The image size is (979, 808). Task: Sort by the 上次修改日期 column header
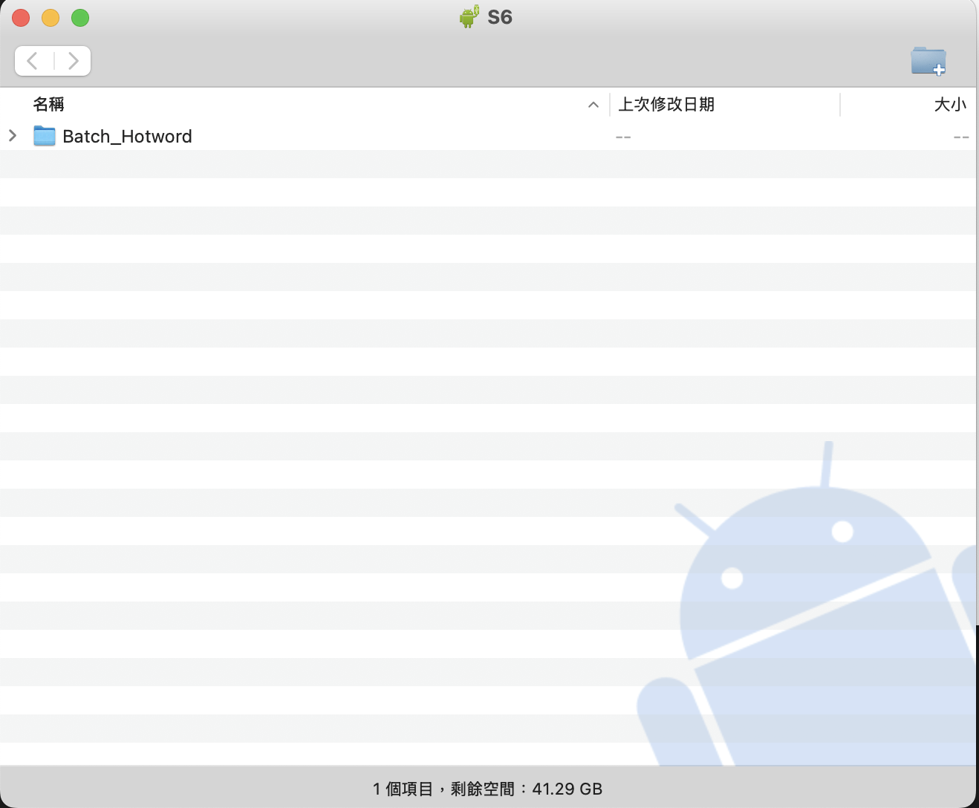(x=666, y=105)
